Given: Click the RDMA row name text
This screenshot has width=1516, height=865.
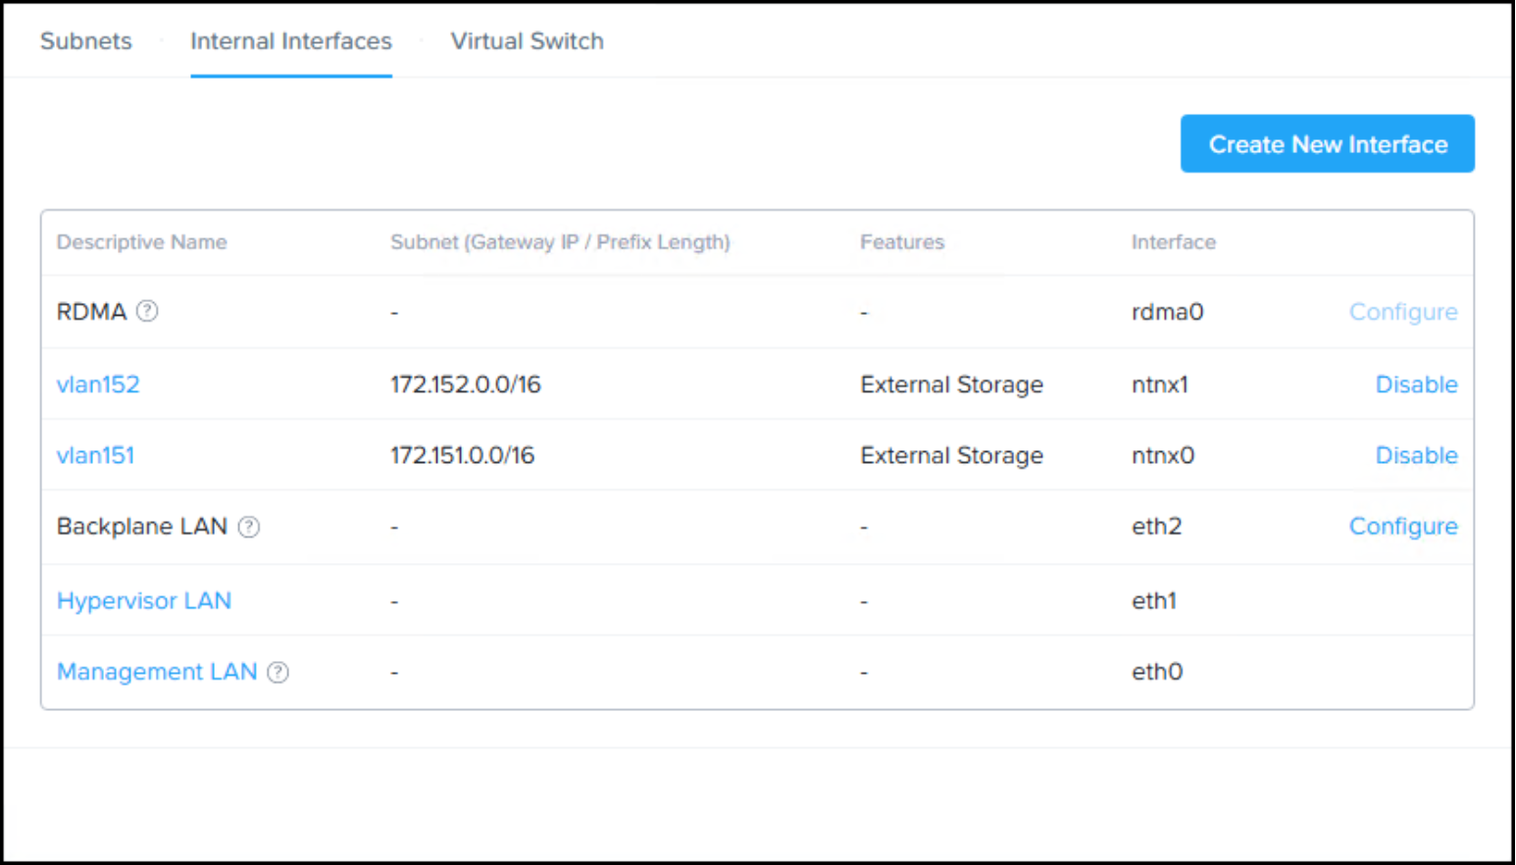Looking at the screenshot, I should click(92, 312).
